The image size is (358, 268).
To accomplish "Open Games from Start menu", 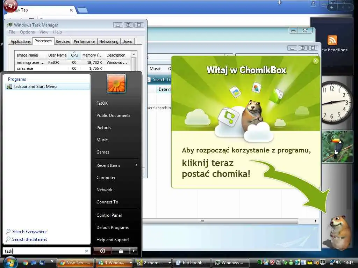I will (x=103, y=152).
